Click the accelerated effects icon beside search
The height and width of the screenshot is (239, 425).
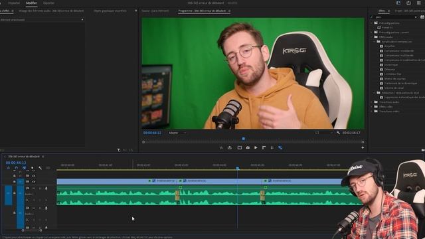[422, 17]
